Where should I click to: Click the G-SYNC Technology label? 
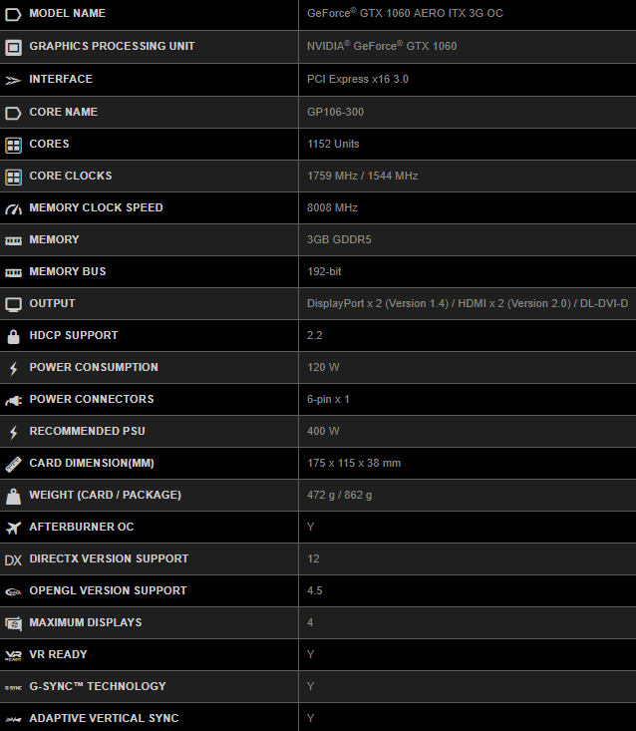[x=98, y=686]
